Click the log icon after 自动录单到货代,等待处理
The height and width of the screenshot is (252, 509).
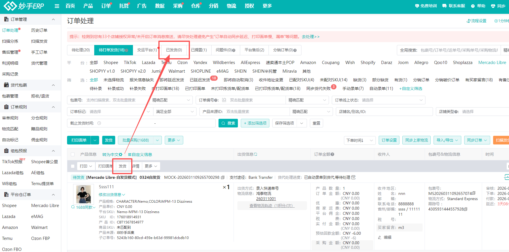(x=353, y=177)
